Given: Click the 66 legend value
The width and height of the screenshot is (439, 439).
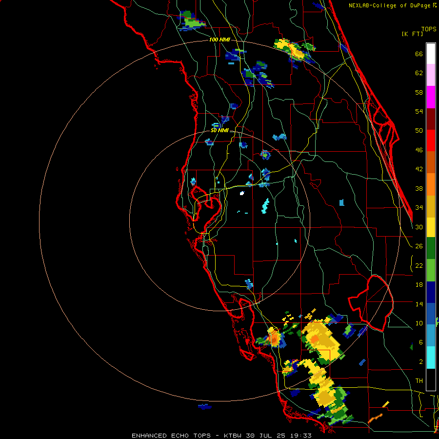Looking at the screenshot, I should pyautogui.click(x=419, y=54).
